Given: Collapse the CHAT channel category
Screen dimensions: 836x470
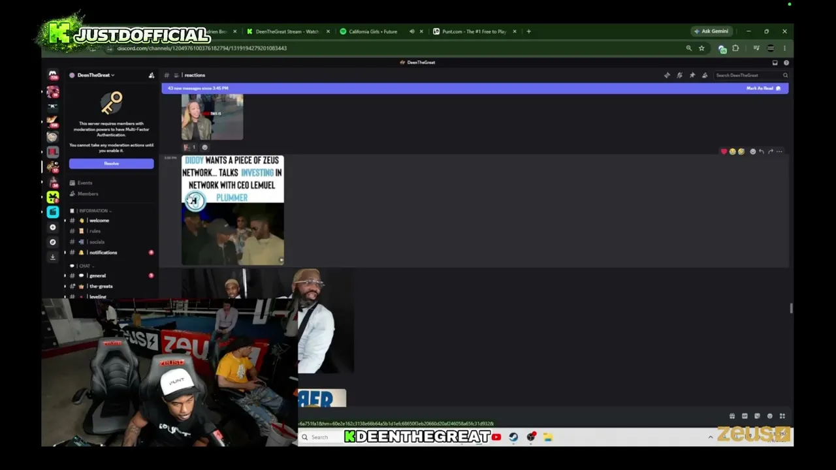Looking at the screenshot, I should tap(82, 266).
